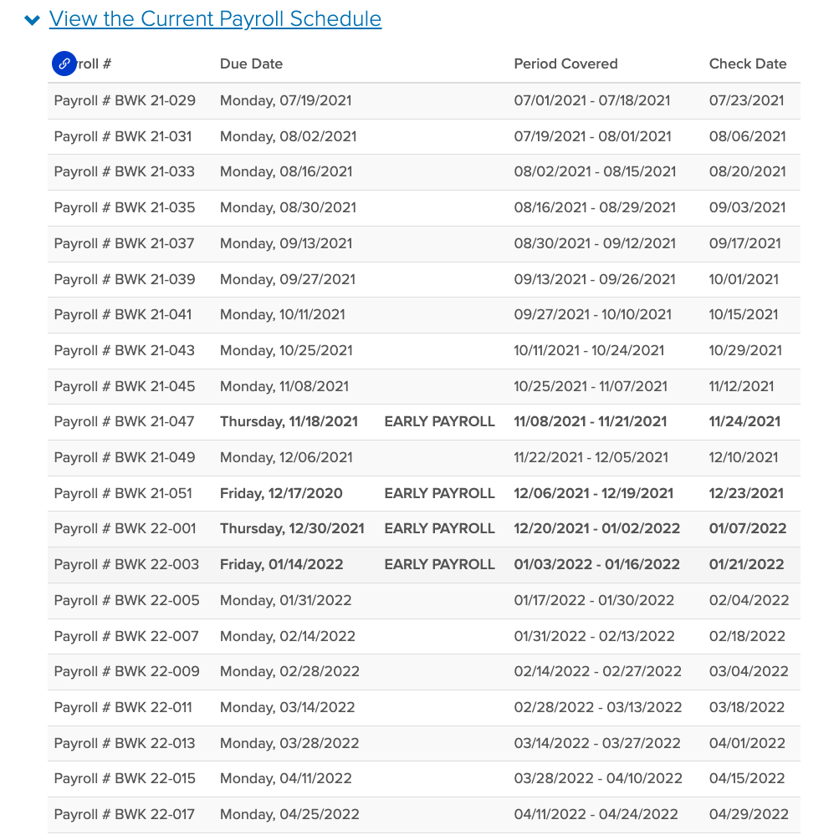Select Payroll # BWK 21-037 cell
The width and height of the screenshot is (839, 835).
[124, 243]
